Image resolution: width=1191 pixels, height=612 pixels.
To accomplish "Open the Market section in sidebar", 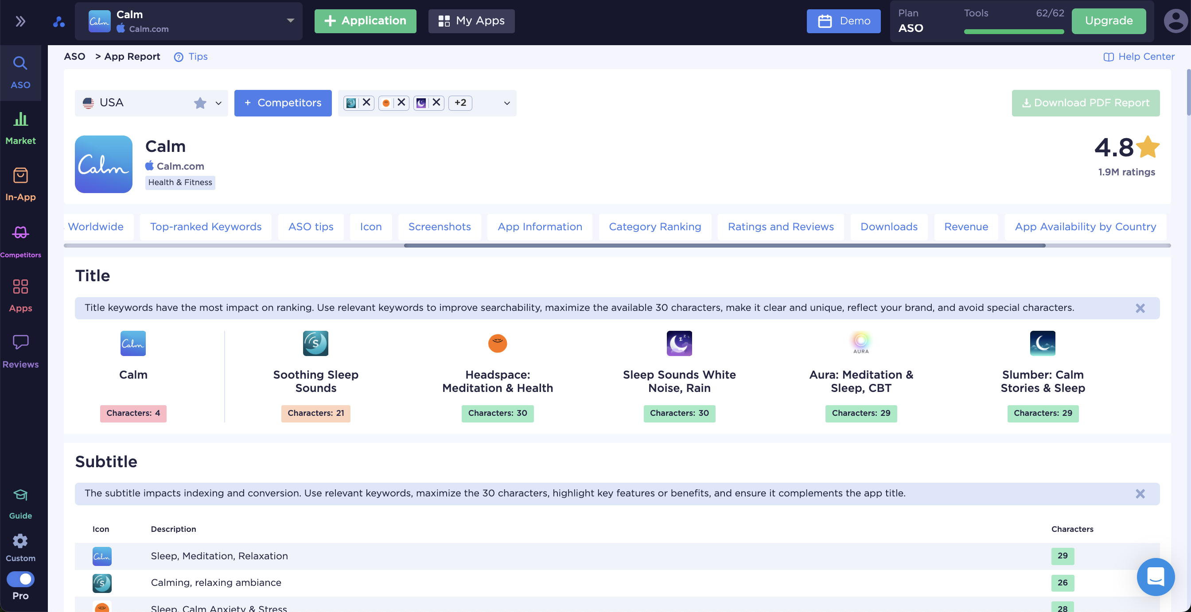I will click(20, 129).
